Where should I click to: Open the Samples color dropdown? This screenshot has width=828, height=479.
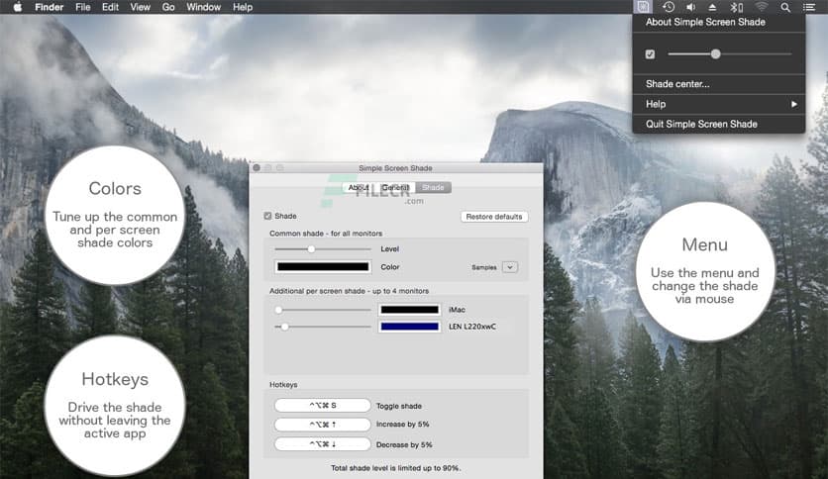(x=510, y=267)
